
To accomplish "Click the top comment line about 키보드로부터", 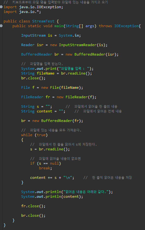I will point(56,2).
